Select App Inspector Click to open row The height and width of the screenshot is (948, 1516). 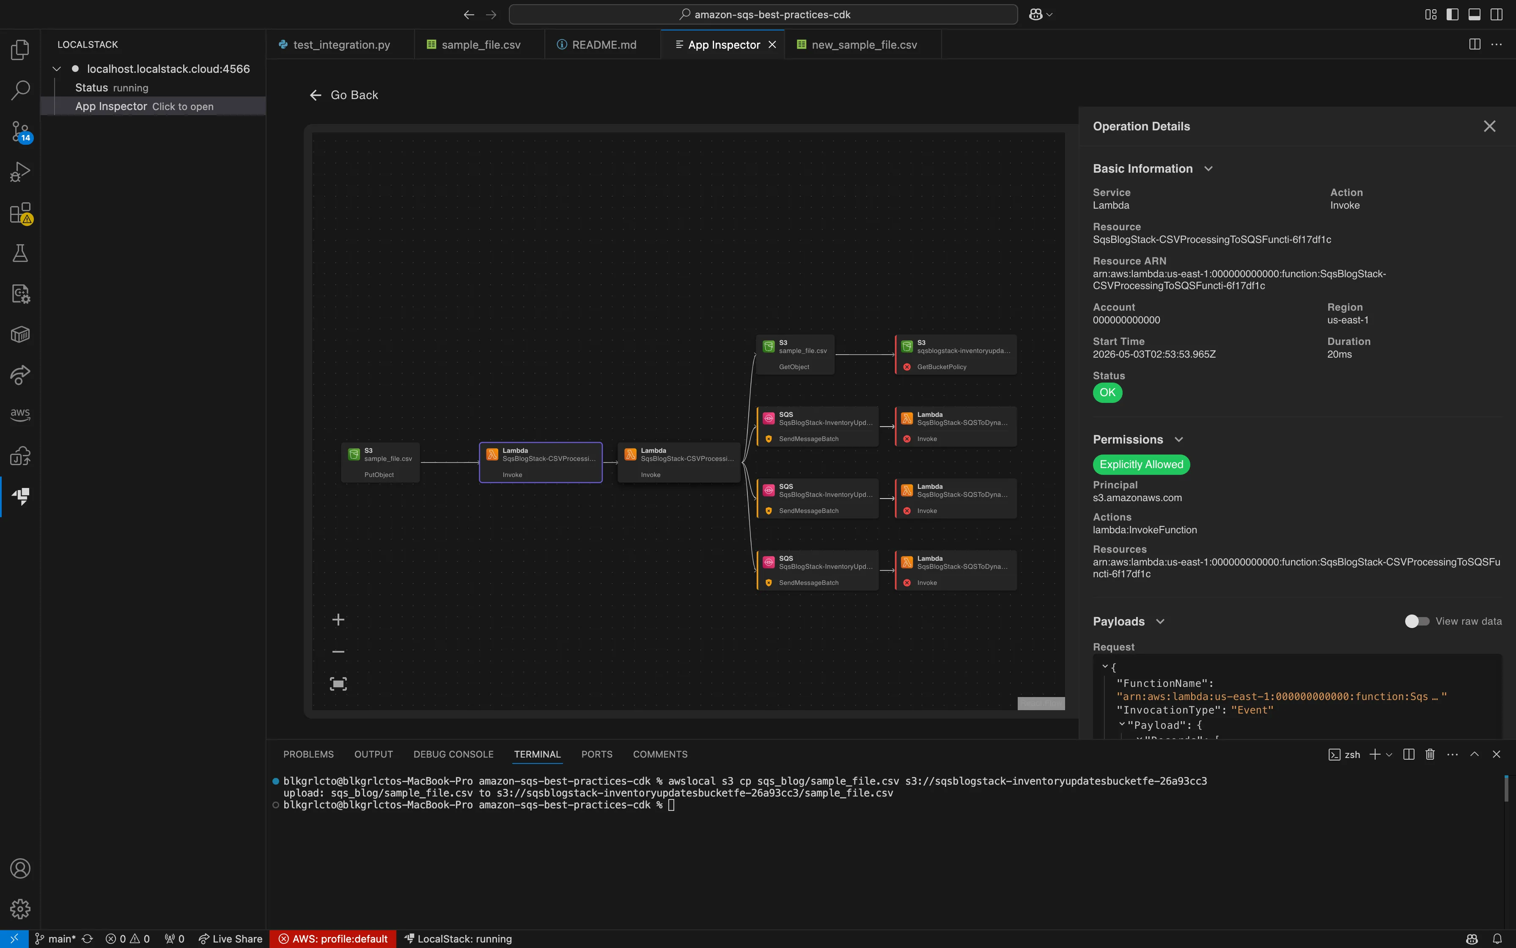coord(153,106)
